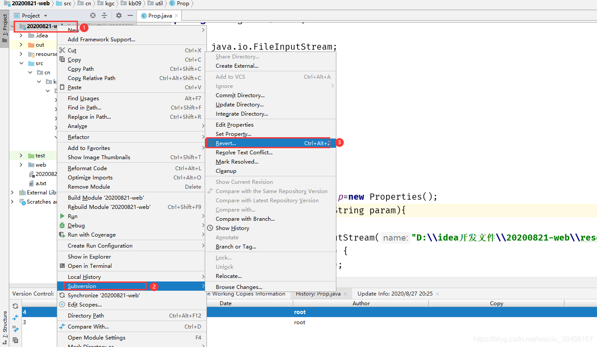The height and width of the screenshot is (347, 597).
Task: Expand the web folder
Action: [x=21, y=165]
